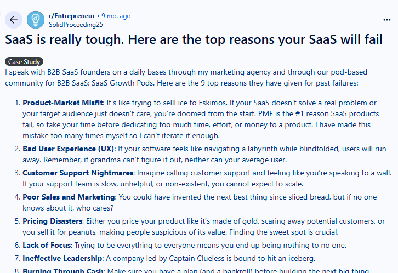
Task: Click the "Poor Sales and Marketing" heading
Action: point(69,197)
